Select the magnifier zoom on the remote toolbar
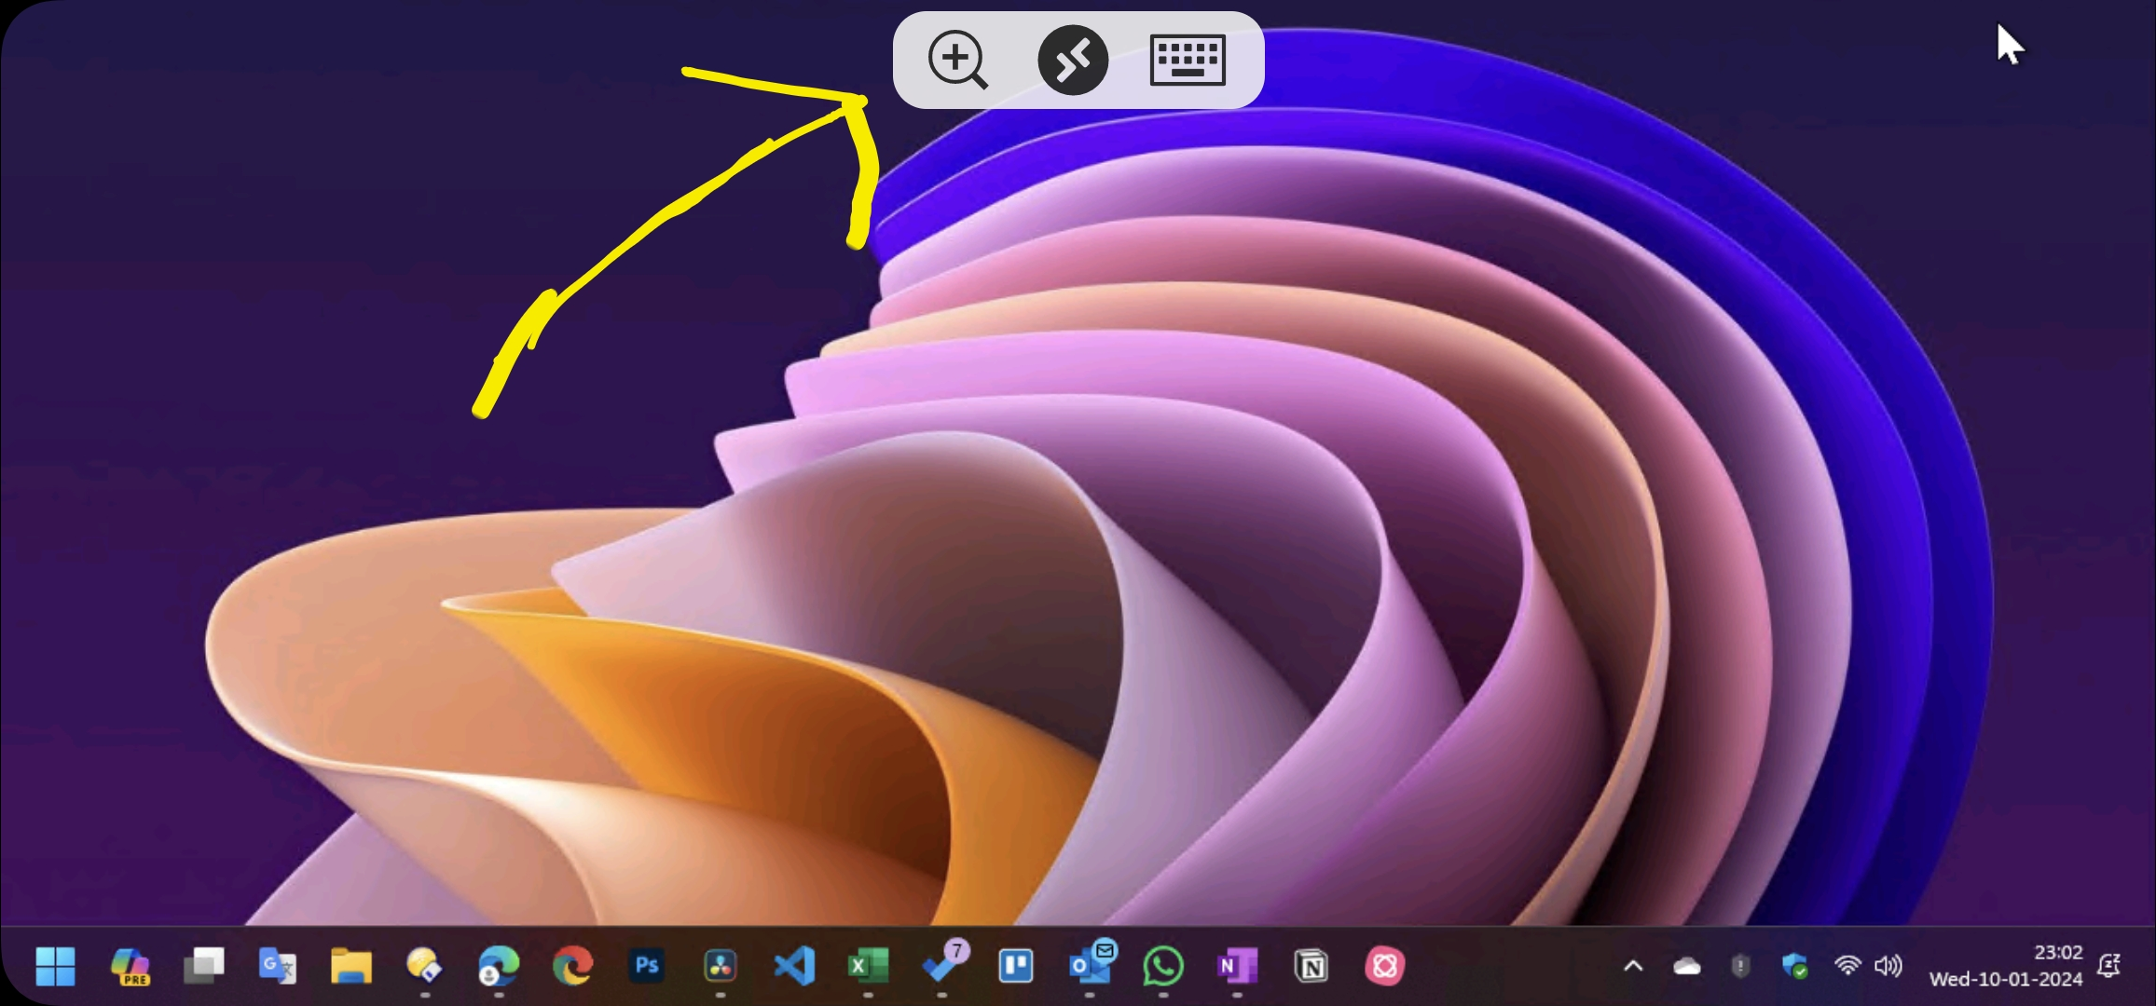This screenshot has height=1006, width=2156. coord(957,60)
